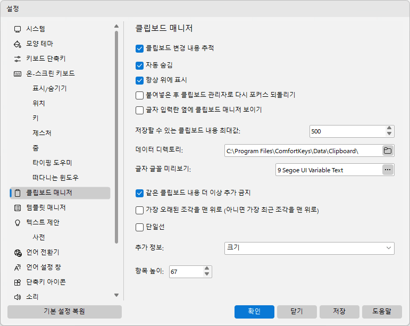This screenshot has height=326, width=410.
Task: Click the sidebar scroll down arrow
Action: click(x=116, y=295)
